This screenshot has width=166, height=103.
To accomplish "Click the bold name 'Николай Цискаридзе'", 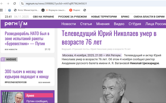I will (144, 63).
